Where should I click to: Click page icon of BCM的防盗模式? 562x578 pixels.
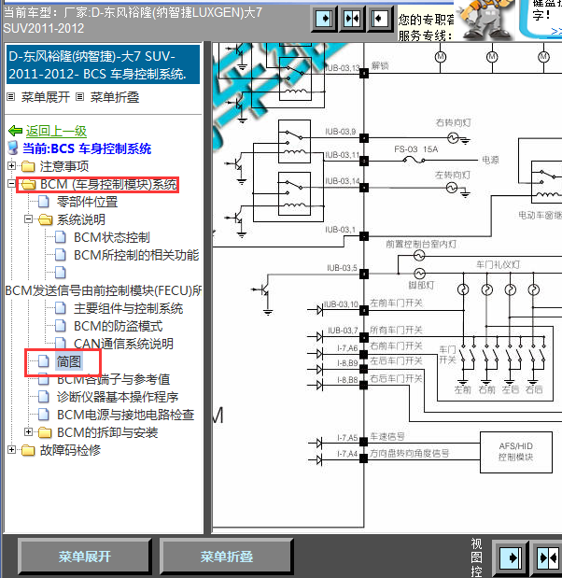(61, 326)
